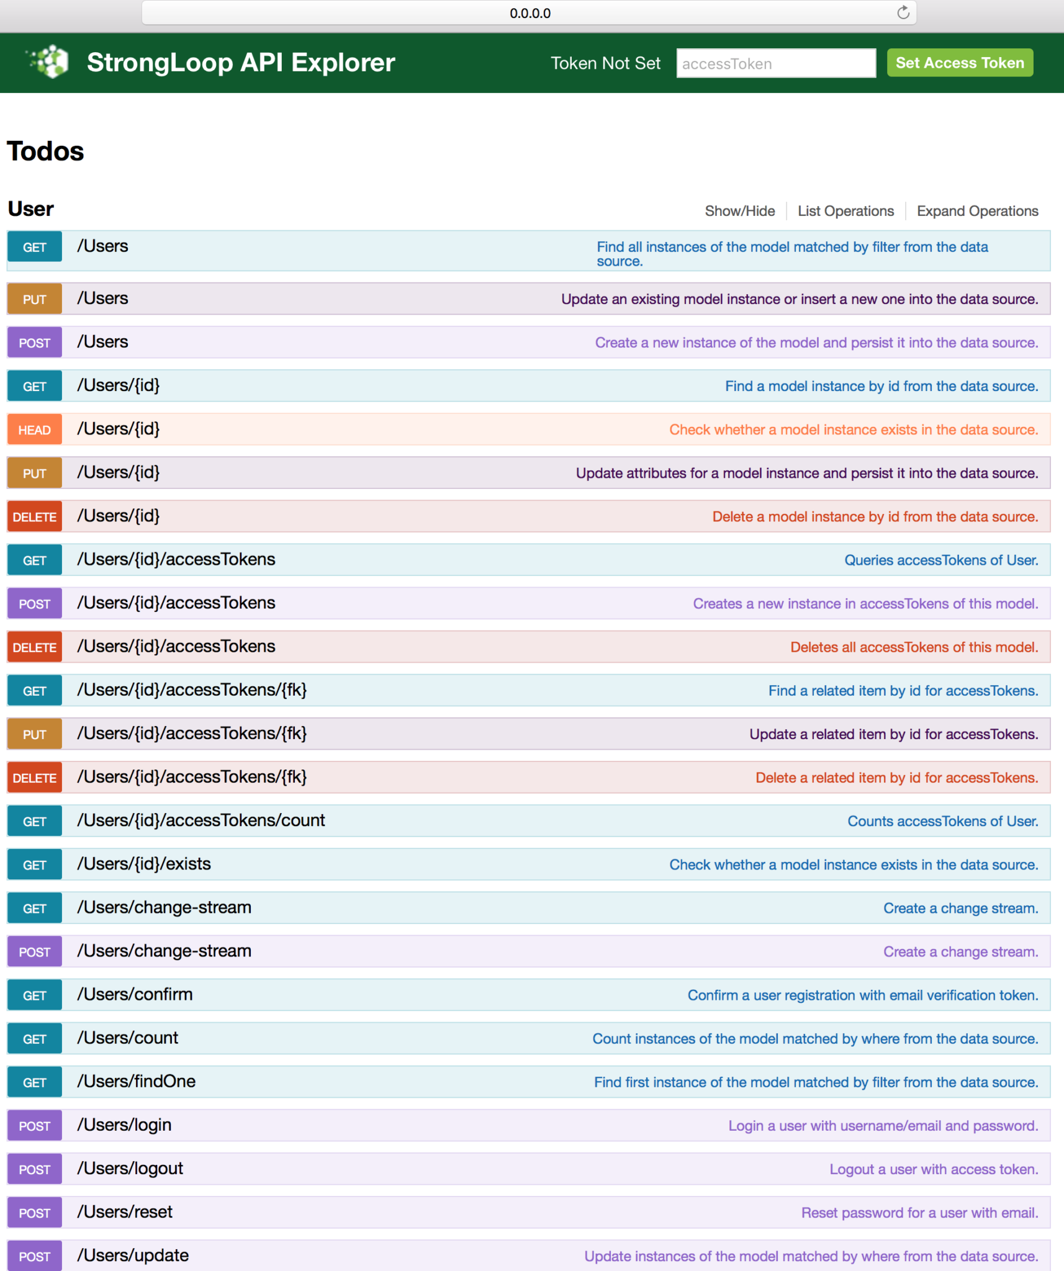
Task: Select the PUT badge for /Users
Action: (x=34, y=299)
